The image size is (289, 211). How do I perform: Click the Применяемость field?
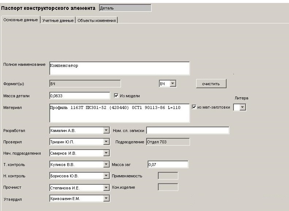[x=168, y=176]
